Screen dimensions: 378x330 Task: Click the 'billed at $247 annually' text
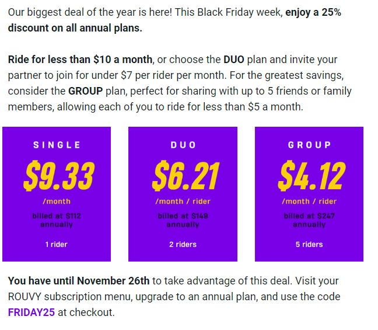coord(309,220)
